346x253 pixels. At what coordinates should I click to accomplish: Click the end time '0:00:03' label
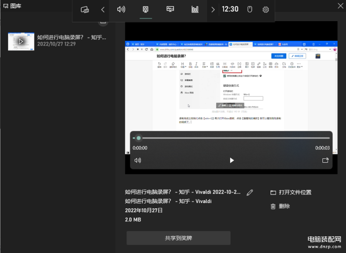click(322, 148)
